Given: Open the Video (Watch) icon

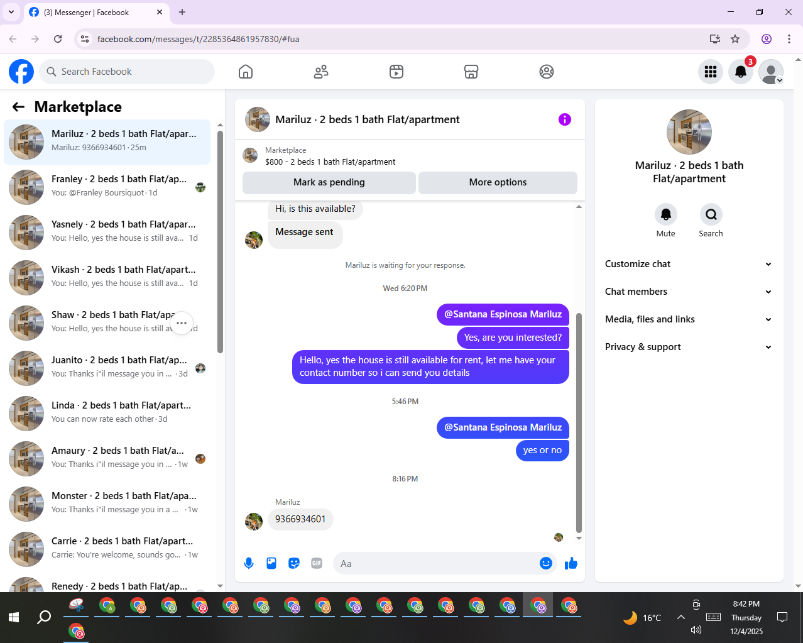Looking at the screenshot, I should pos(396,72).
